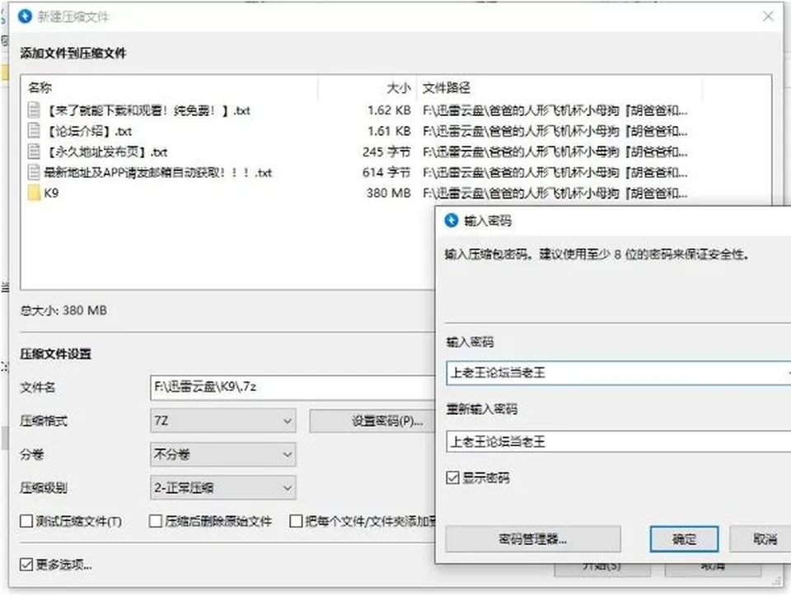791x596 pixels.
Task: Open the 压缩格式 dropdown showing 7Z
Action: coord(223,421)
